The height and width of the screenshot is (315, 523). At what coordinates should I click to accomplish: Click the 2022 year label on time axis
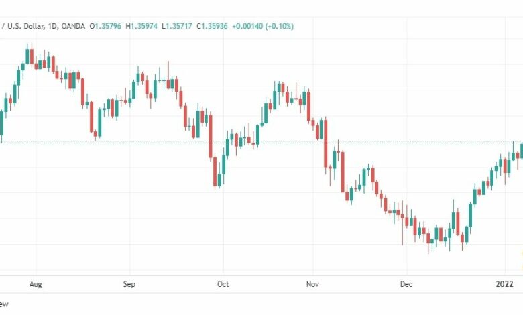pyautogui.click(x=504, y=284)
